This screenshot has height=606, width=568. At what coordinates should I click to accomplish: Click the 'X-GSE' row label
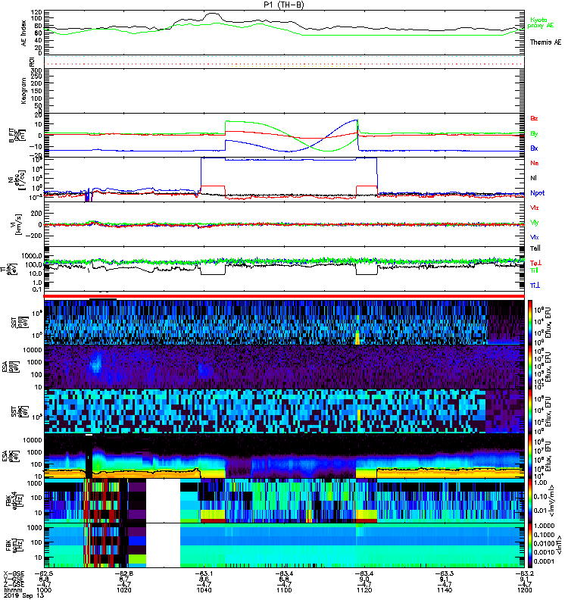click(14, 573)
